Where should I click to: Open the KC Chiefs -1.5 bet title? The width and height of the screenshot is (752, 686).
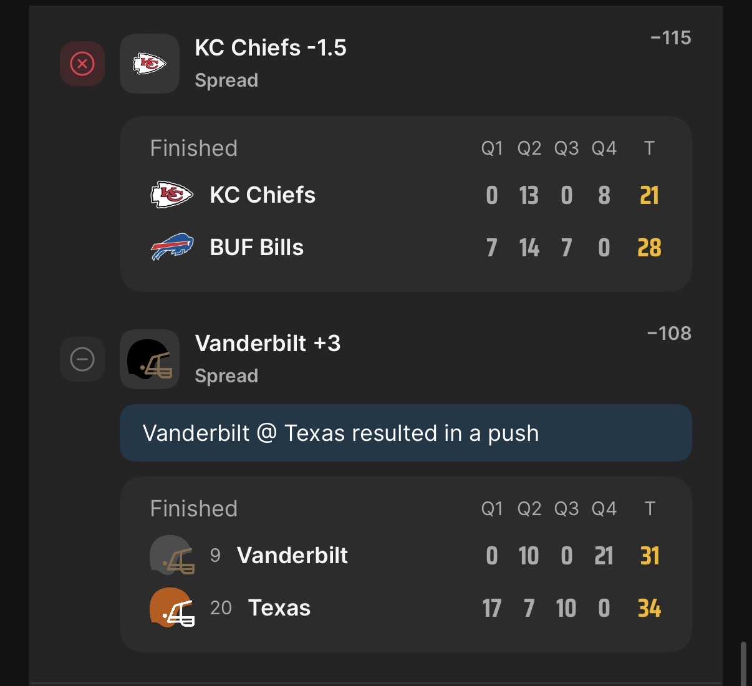coord(270,48)
